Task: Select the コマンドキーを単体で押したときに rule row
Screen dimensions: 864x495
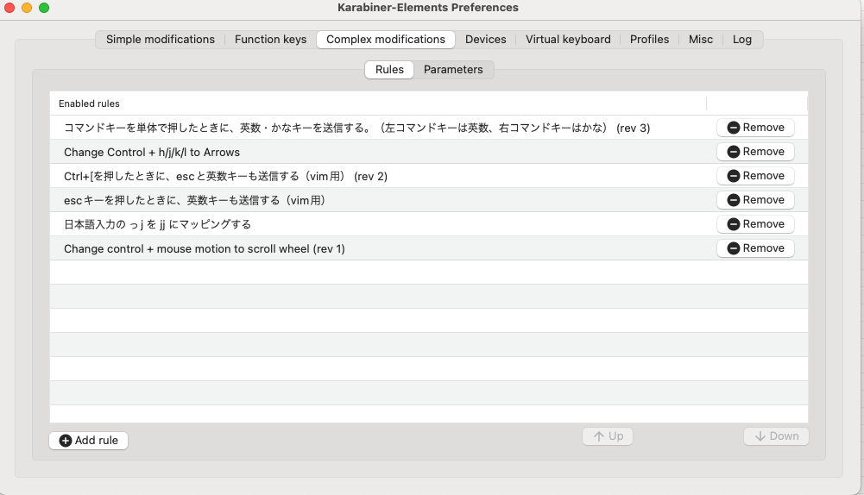Action: coord(429,128)
